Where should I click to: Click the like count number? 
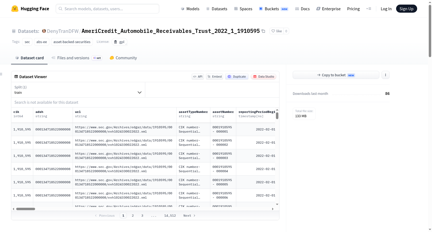click(286, 31)
